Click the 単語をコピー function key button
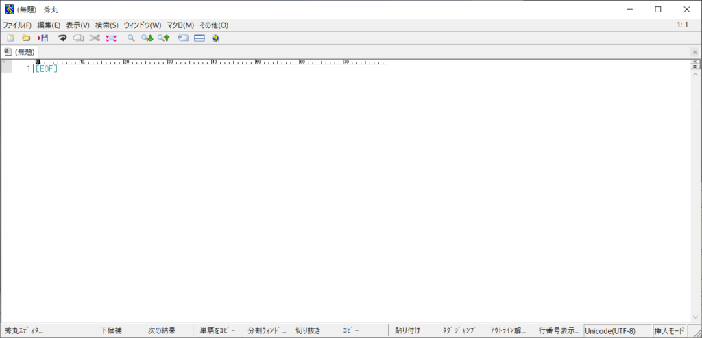Image resolution: width=702 pixels, height=338 pixels. (x=217, y=331)
